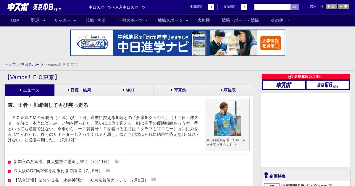The height and width of the screenshot is (186, 355).
Task: Open その他 navigation menu
Action: coord(277,20)
